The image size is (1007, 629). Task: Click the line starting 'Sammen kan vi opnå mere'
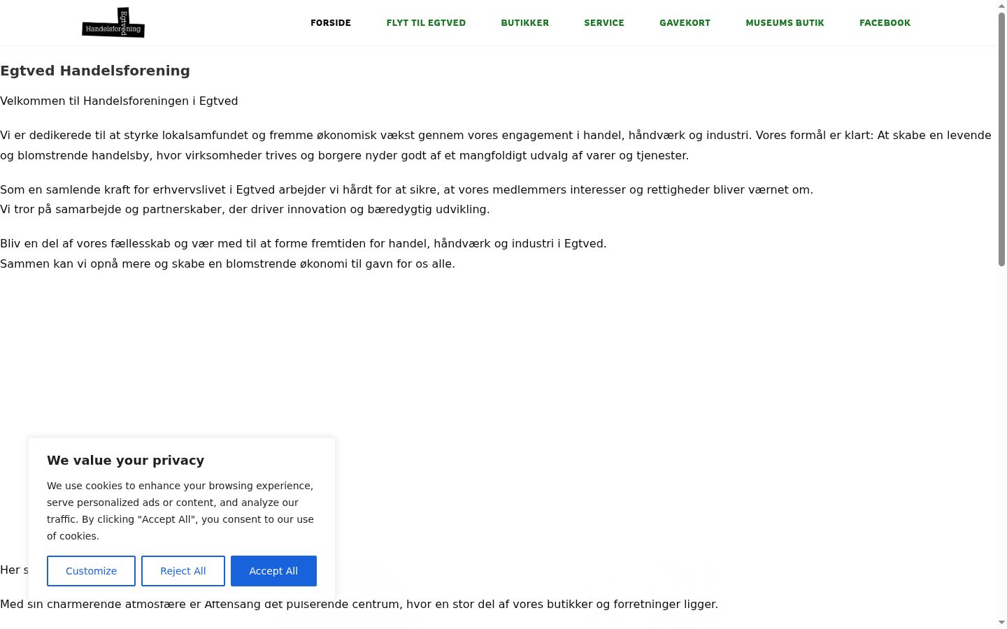pos(227,264)
